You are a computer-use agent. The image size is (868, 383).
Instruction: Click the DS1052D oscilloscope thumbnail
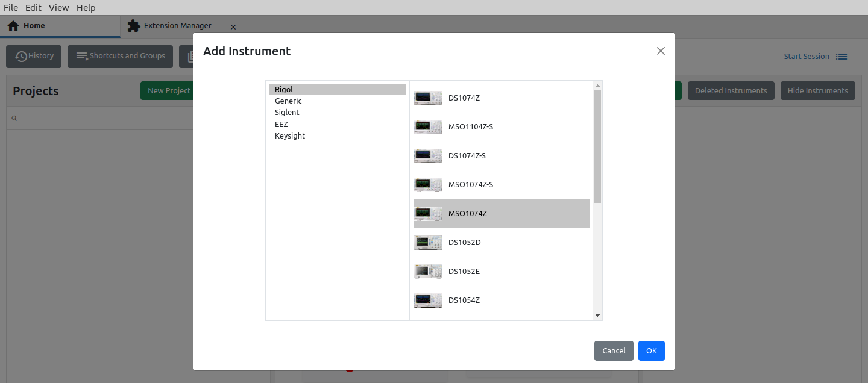coord(428,243)
